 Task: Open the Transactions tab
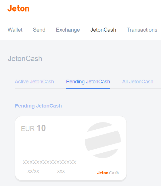pyautogui.click(x=142, y=30)
